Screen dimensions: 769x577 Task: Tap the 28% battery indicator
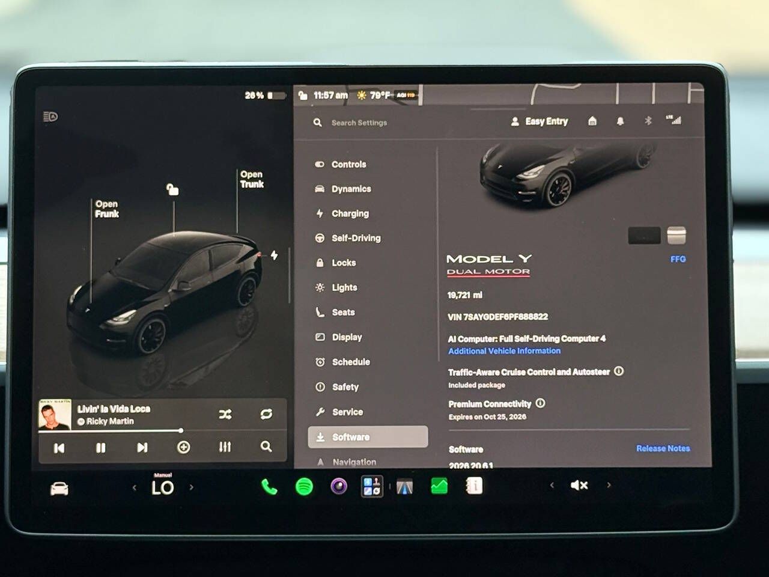pyautogui.click(x=264, y=95)
